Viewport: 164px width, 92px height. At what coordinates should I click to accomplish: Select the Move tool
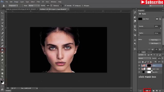click(x=2, y=13)
